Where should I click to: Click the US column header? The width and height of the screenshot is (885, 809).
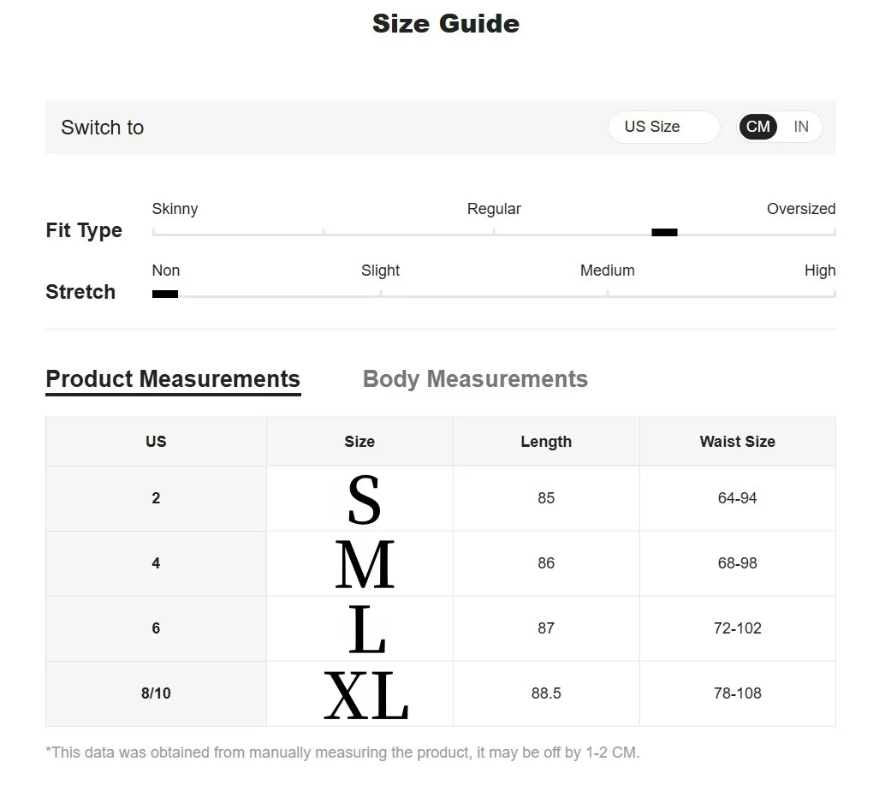[x=156, y=442]
